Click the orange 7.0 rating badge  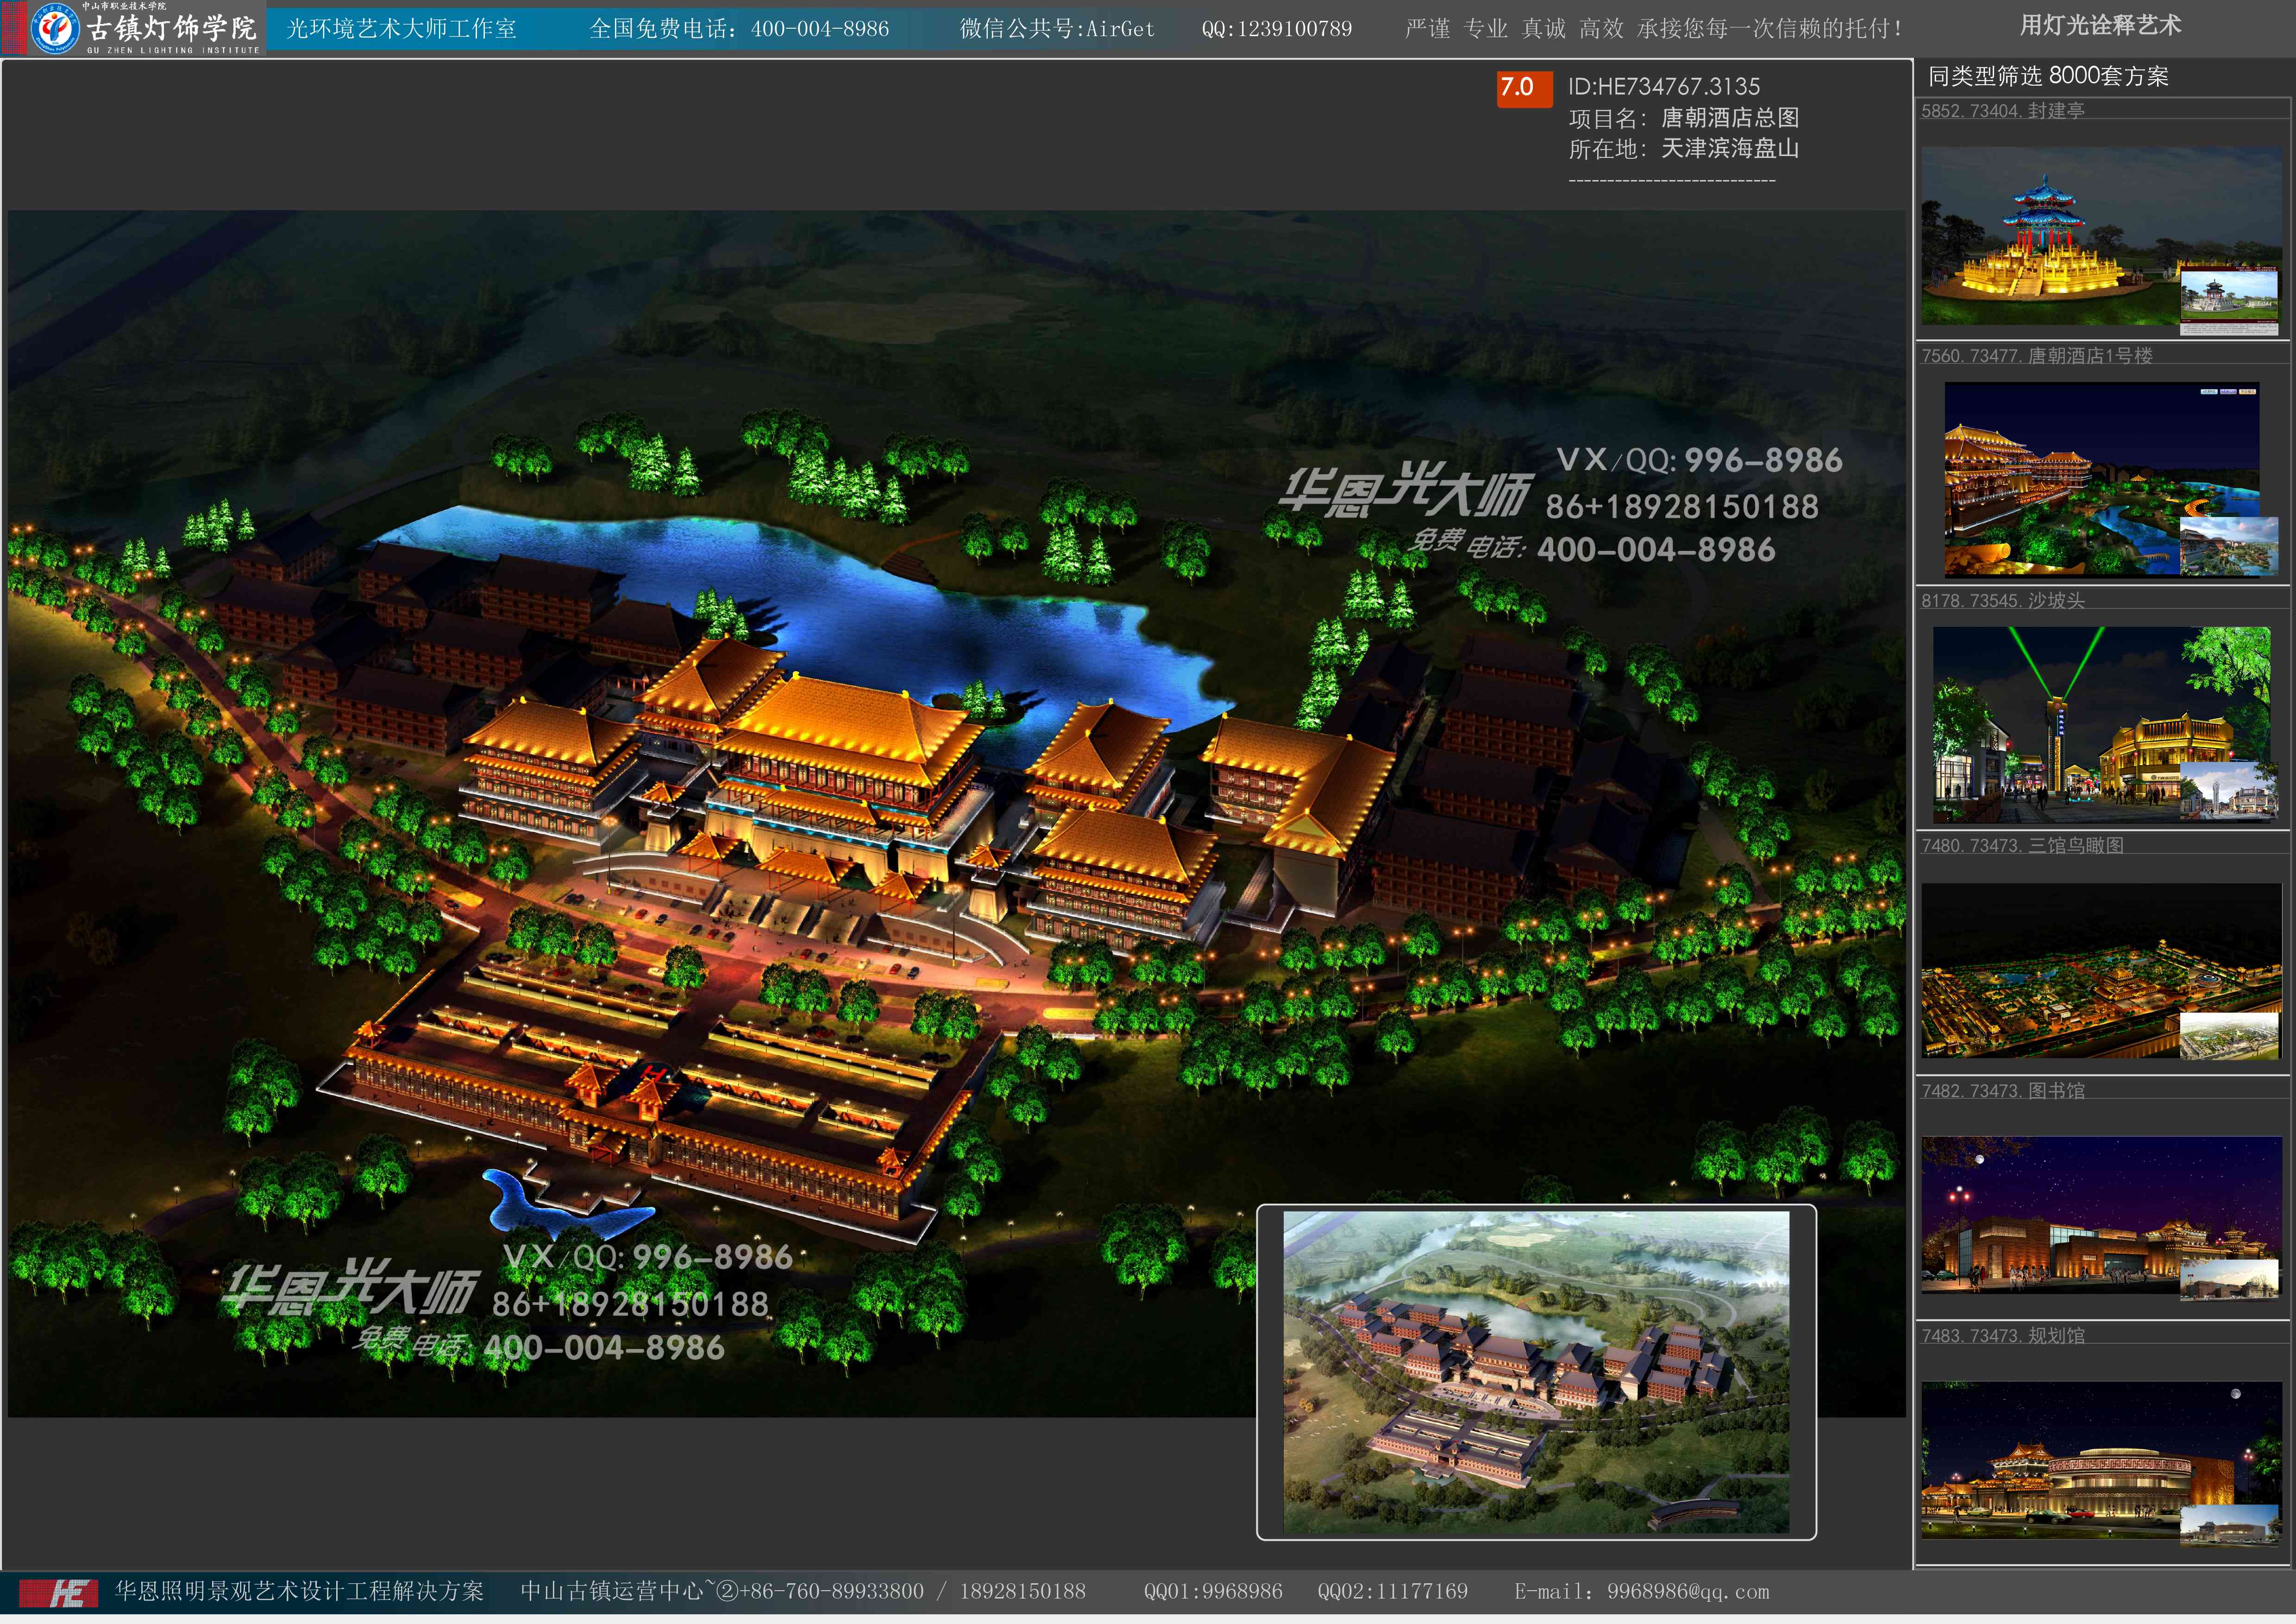coord(1524,88)
